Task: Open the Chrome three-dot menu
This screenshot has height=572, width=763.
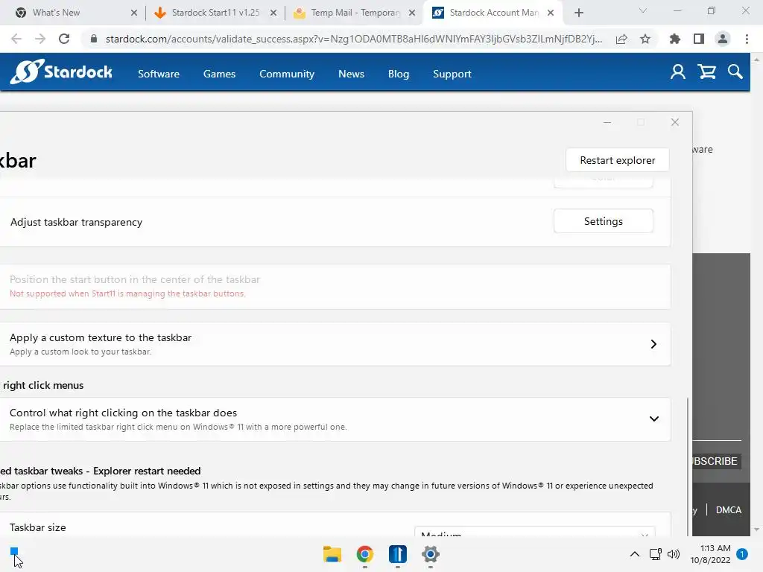Action: pos(747,39)
